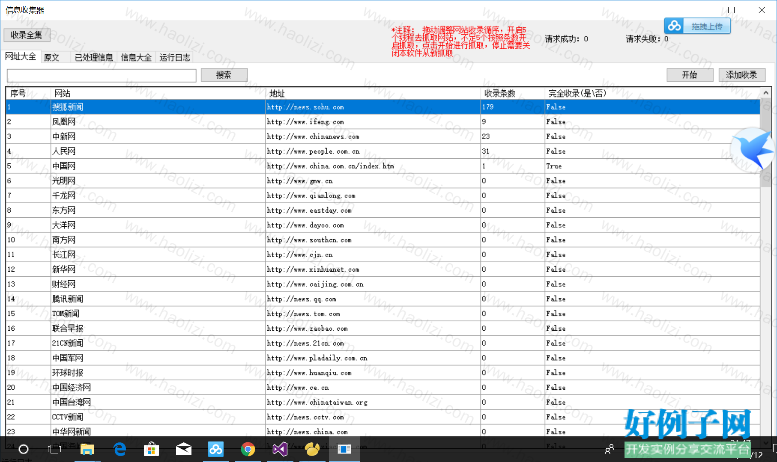Viewport: 777px width, 462px height.
Task: Select the 腾讯新闻 site name cell
Action: [158, 299]
